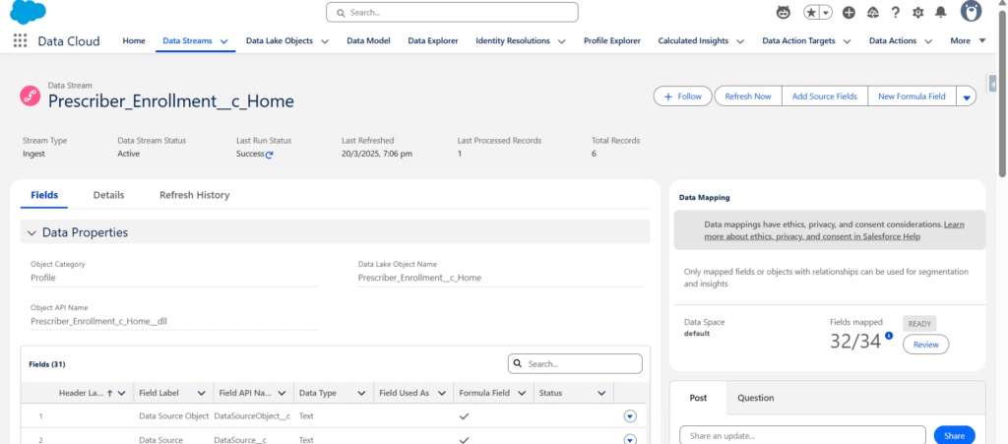Open the App Launcher waffle icon
Viewport: 1008px width, 444px height.
20,40
